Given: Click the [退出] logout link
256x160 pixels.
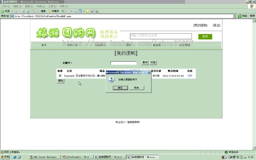Looking at the screenshot, I should pos(216,25).
